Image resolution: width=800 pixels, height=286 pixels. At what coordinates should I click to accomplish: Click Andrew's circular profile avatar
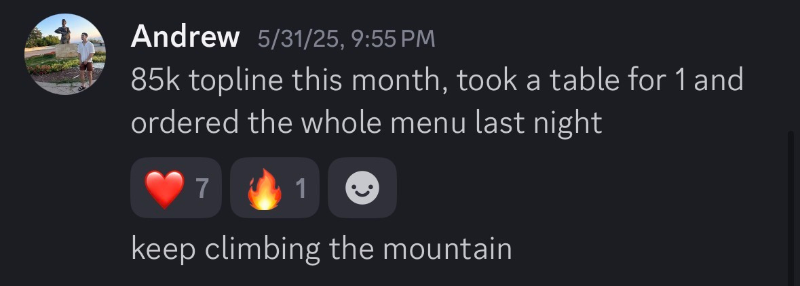65,54
